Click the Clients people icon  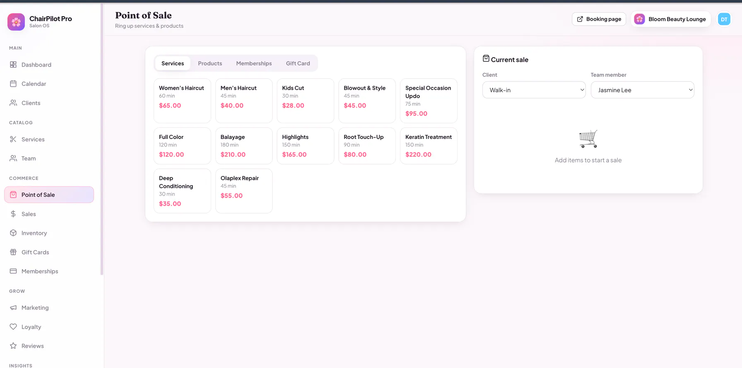coord(13,103)
